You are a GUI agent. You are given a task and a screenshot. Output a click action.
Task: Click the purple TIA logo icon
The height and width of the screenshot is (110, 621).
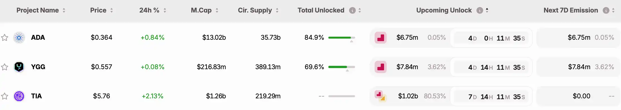(x=19, y=96)
